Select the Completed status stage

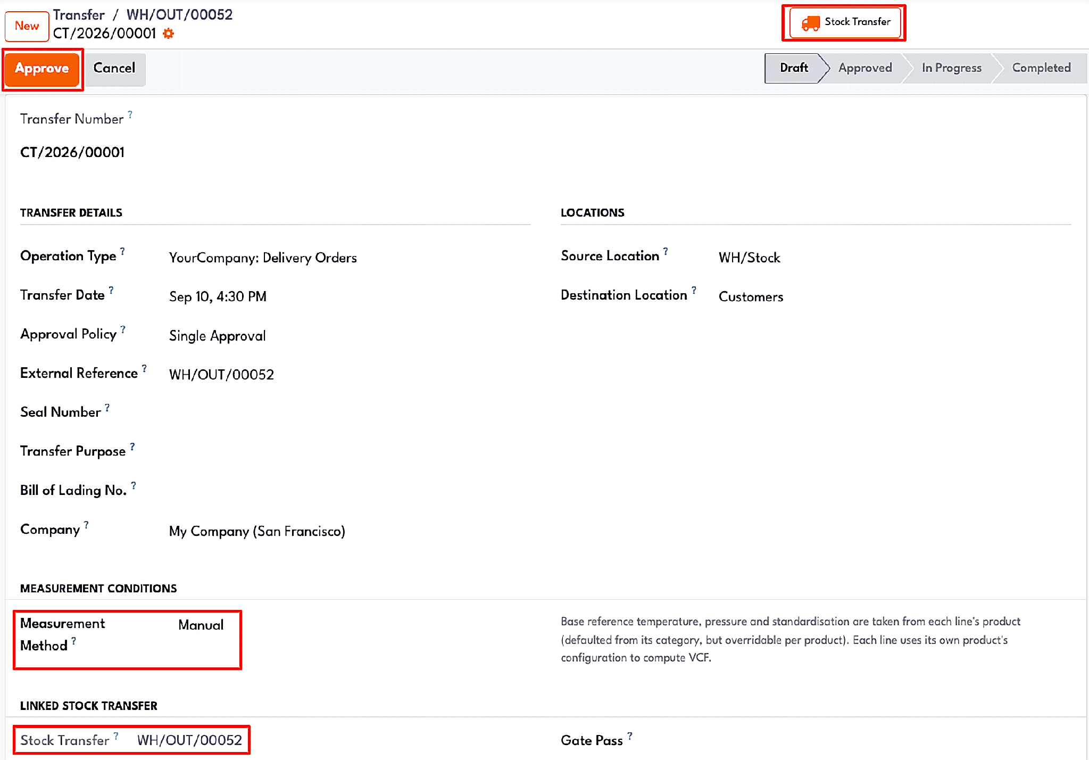tap(1041, 68)
